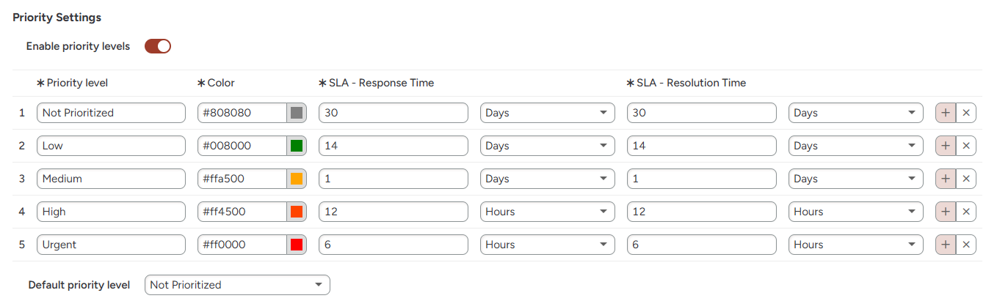Toggle the Enable priority levels switch
The width and height of the screenshot is (986, 301).
[x=158, y=46]
